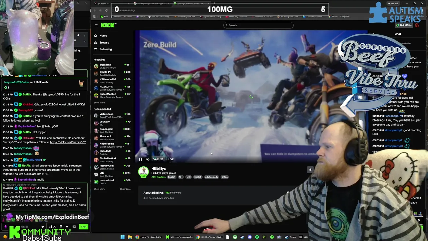Image resolution: width=428 pixels, height=241 pixels.
Task: Open YSLbando999 channel in sidebar
Action: click(x=112, y=81)
